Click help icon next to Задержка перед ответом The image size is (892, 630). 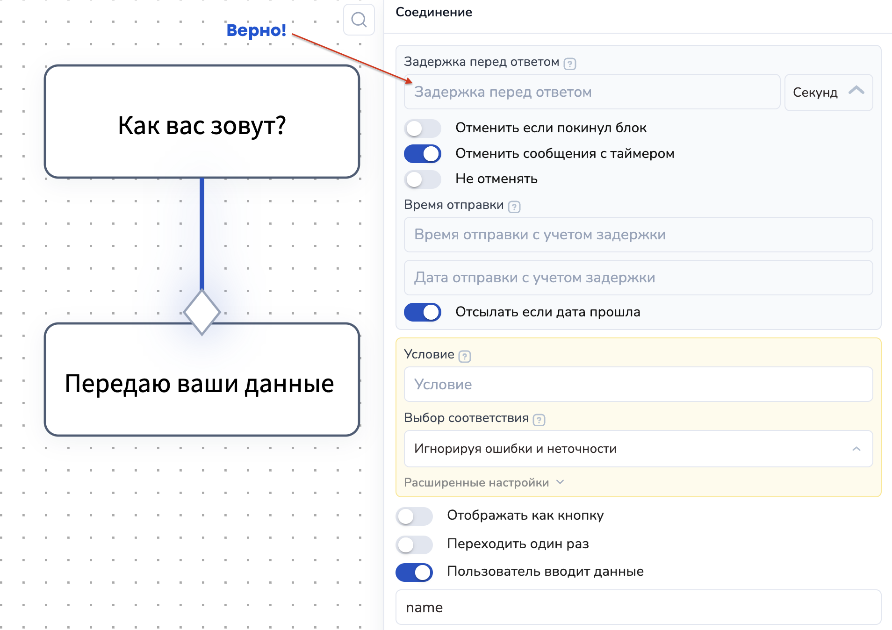pos(569,63)
